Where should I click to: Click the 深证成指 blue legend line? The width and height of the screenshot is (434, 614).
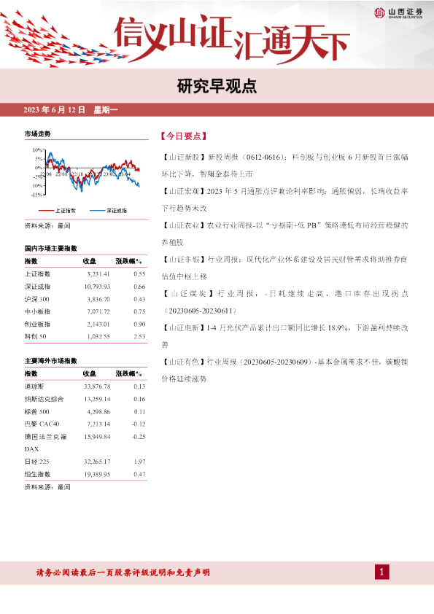pos(97,211)
